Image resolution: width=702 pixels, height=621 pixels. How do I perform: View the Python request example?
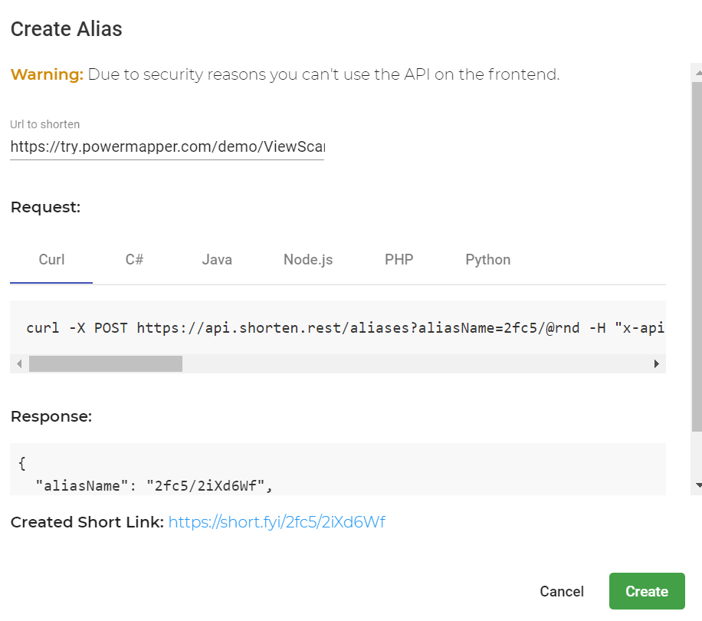tap(487, 260)
